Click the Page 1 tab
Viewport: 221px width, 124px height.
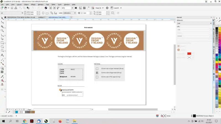[30, 109]
